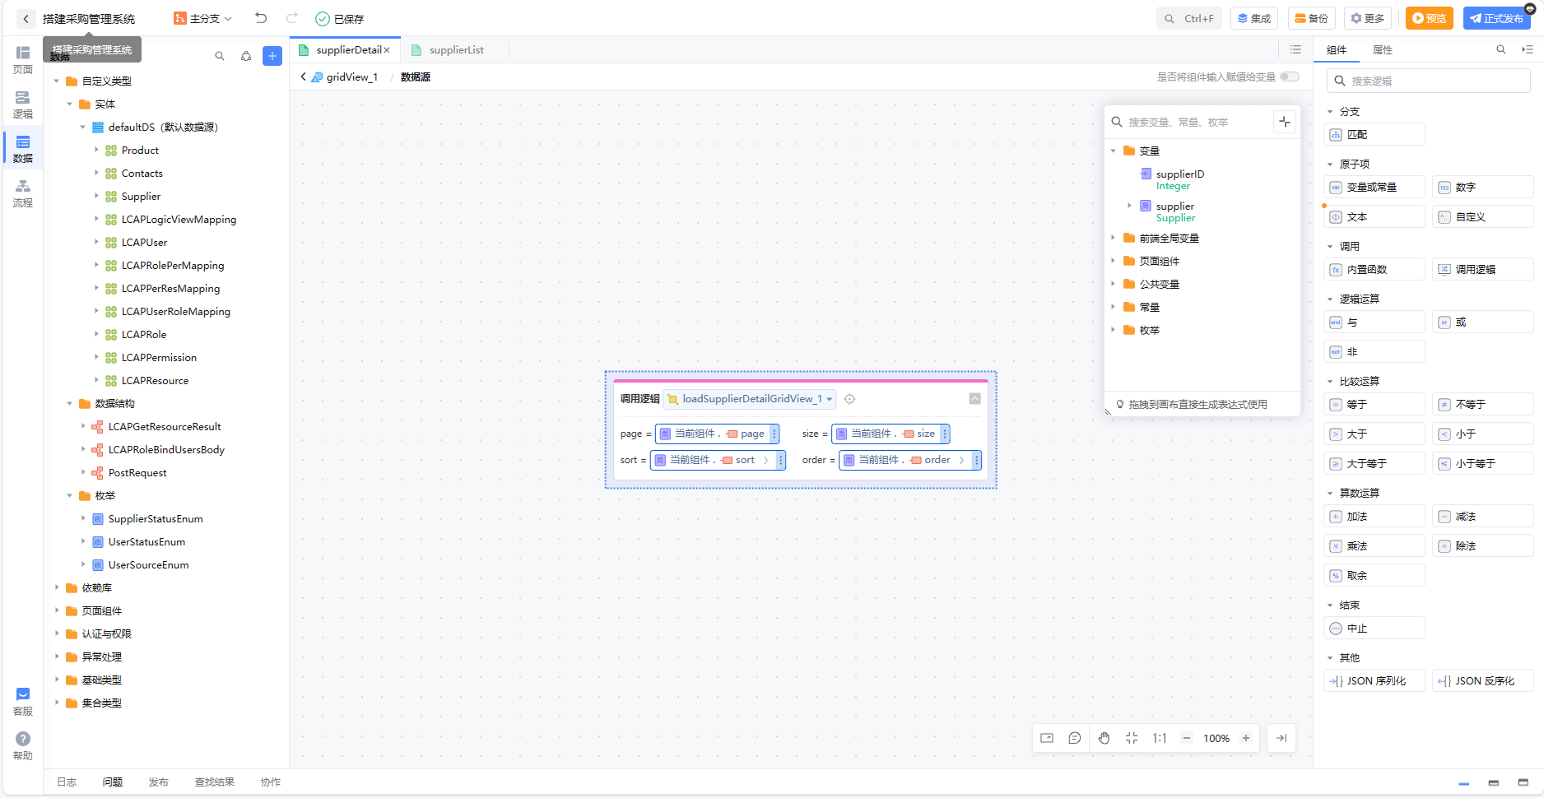Open 客服 support in sidebar

click(x=23, y=702)
